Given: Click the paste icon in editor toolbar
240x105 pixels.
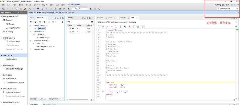Looking at the screenshot, I should (x=125, y=27).
